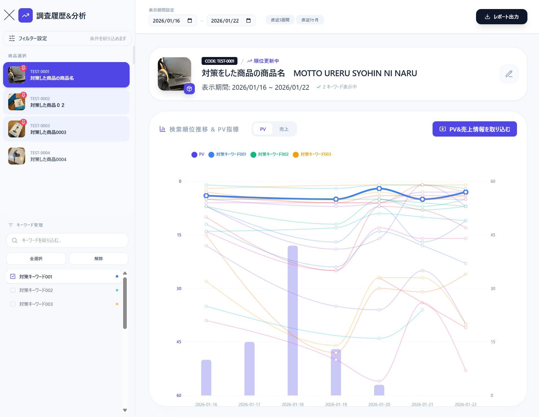
Task: Toggle the orange 対策キーワード003 legend swatch
Action: [x=296, y=155]
